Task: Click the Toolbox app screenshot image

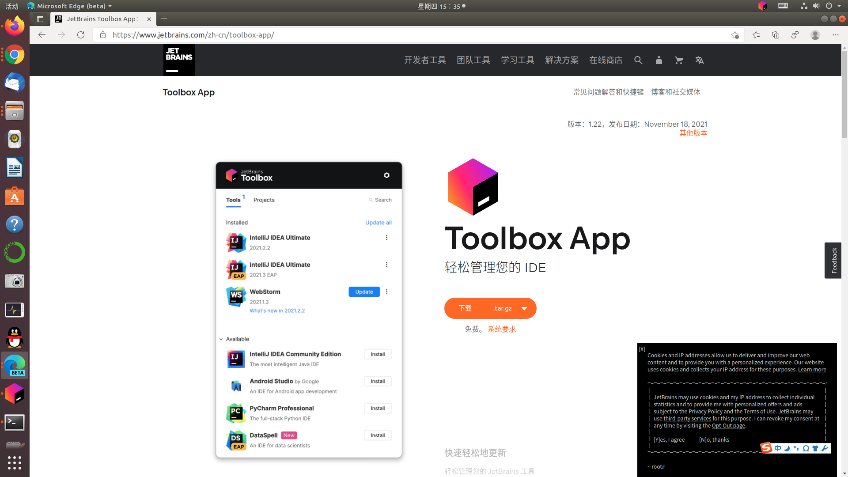Action: [x=309, y=310]
